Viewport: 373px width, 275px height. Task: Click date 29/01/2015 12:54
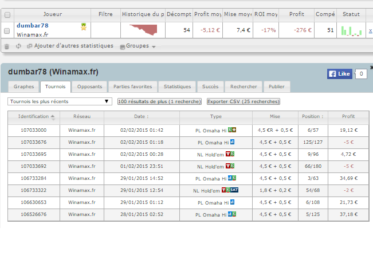[x=142, y=191]
